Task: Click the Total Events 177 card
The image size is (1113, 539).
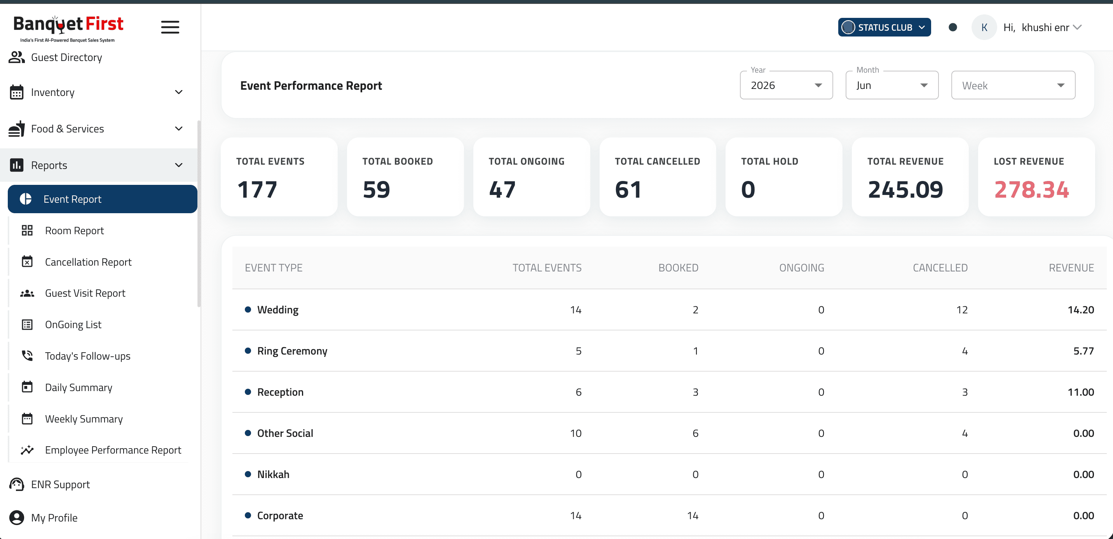Action: coord(279,177)
